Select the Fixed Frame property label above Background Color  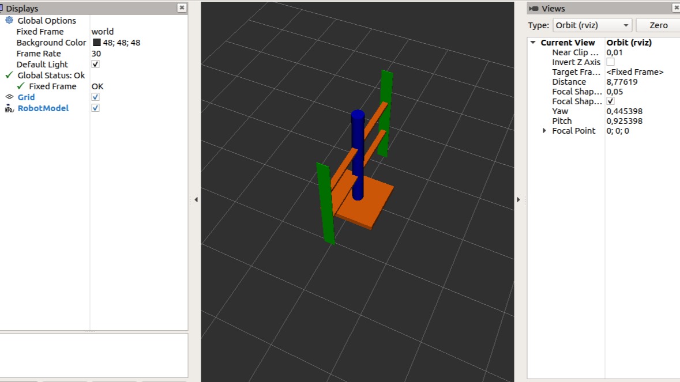pos(40,32)
